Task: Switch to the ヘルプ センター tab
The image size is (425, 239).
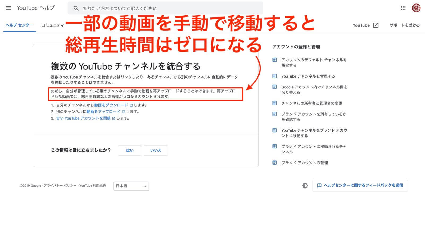Action: (19, 25)
